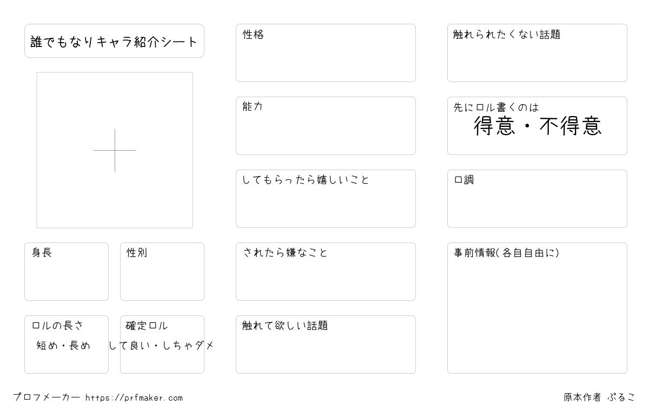This screenshot has width=649, height=405.
Task: Choose して良い for 確定ロル
Action: [128, 346]
